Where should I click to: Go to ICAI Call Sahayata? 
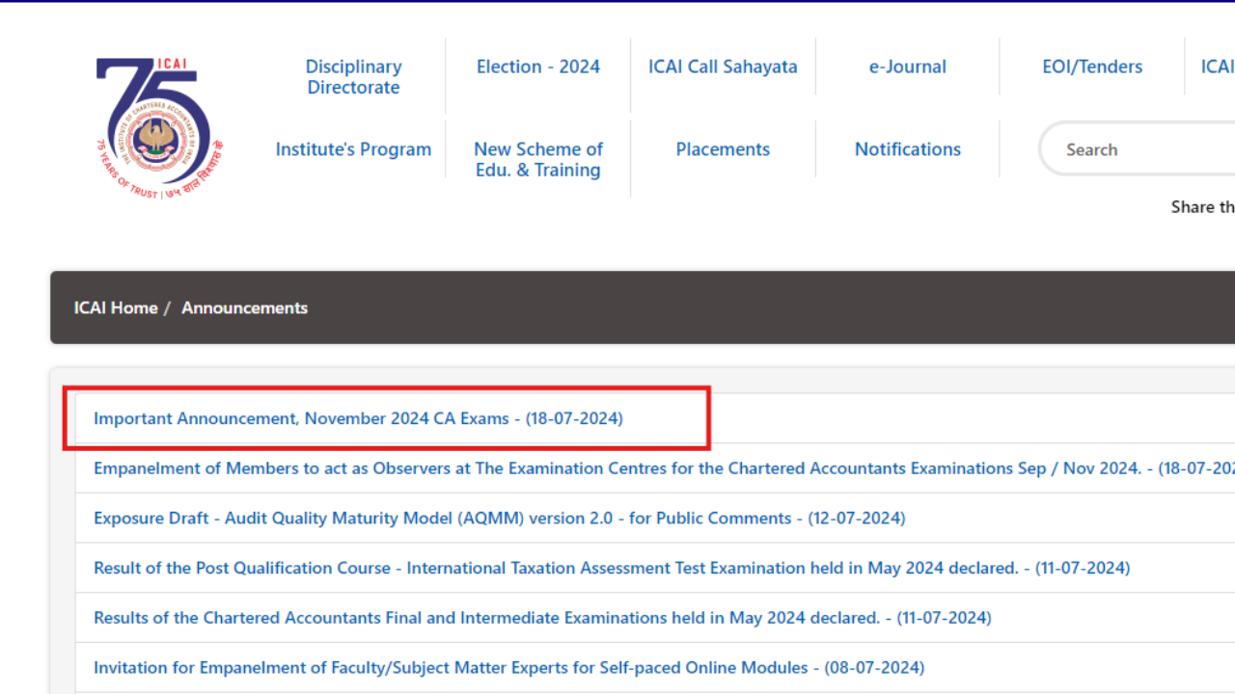pos(723,67)
